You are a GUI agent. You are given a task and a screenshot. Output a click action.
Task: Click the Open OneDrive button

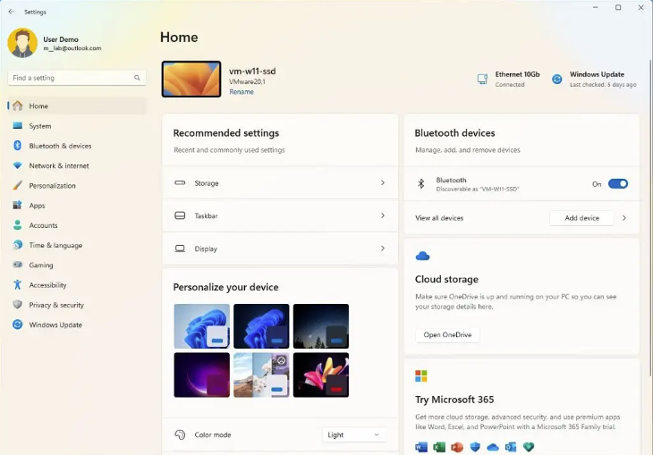click(447, 335)
